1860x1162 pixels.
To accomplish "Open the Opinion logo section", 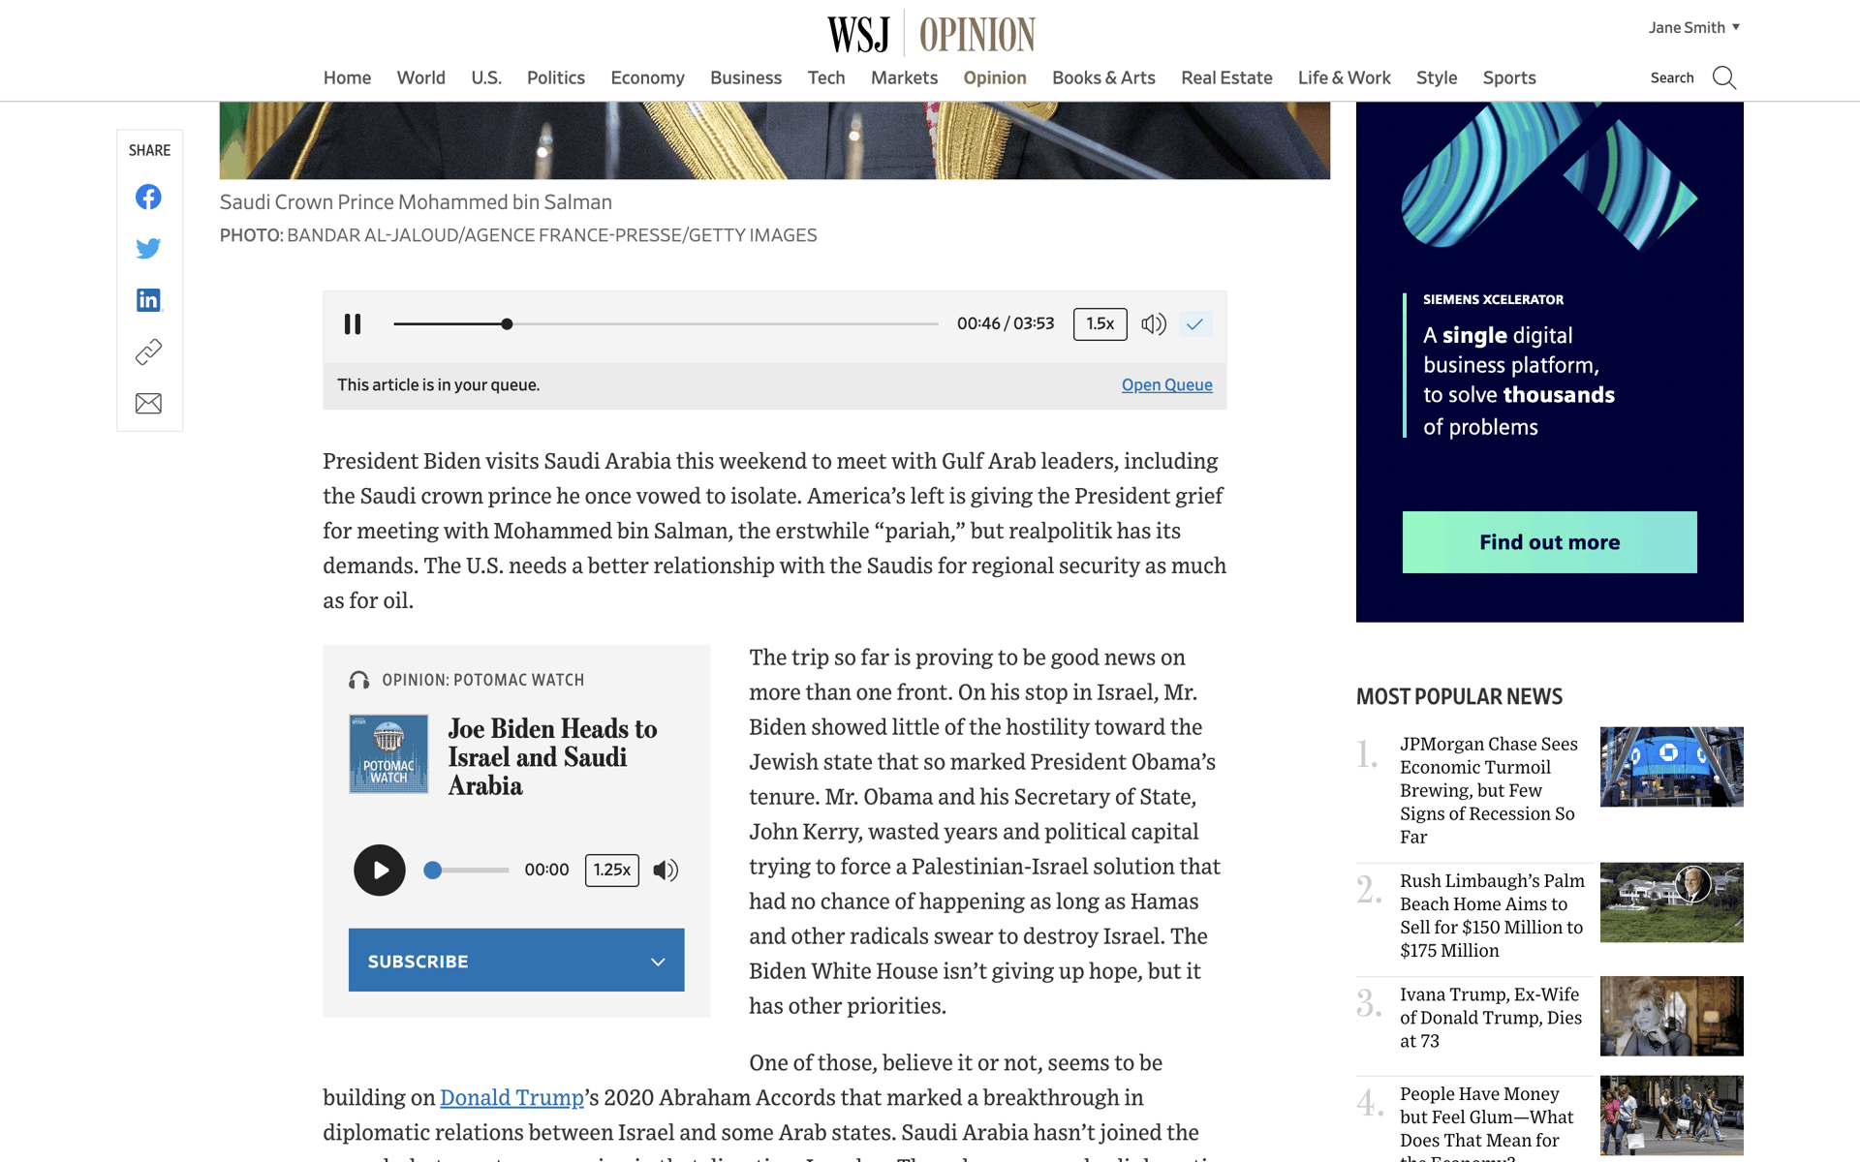I will tap(976, 34).
